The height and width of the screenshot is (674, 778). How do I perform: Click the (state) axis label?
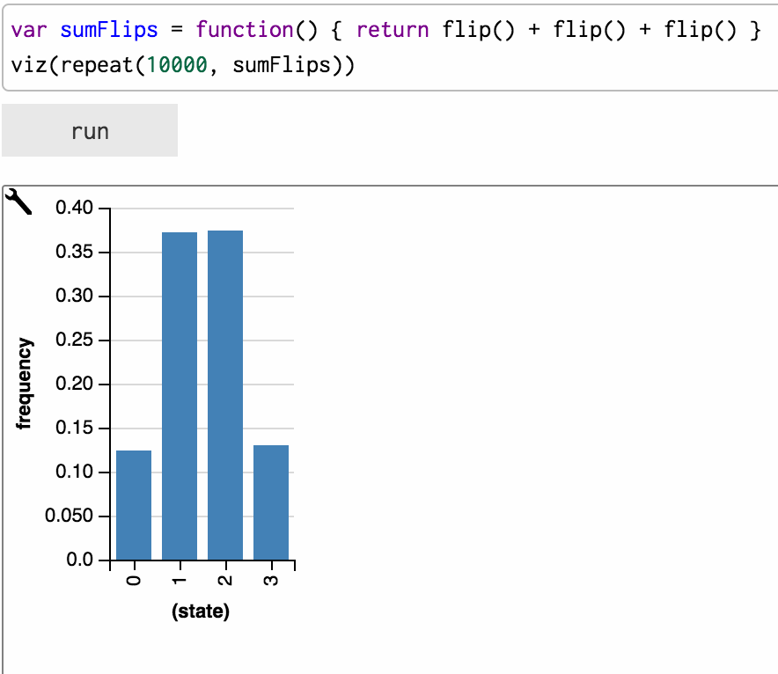coord(202,611)
